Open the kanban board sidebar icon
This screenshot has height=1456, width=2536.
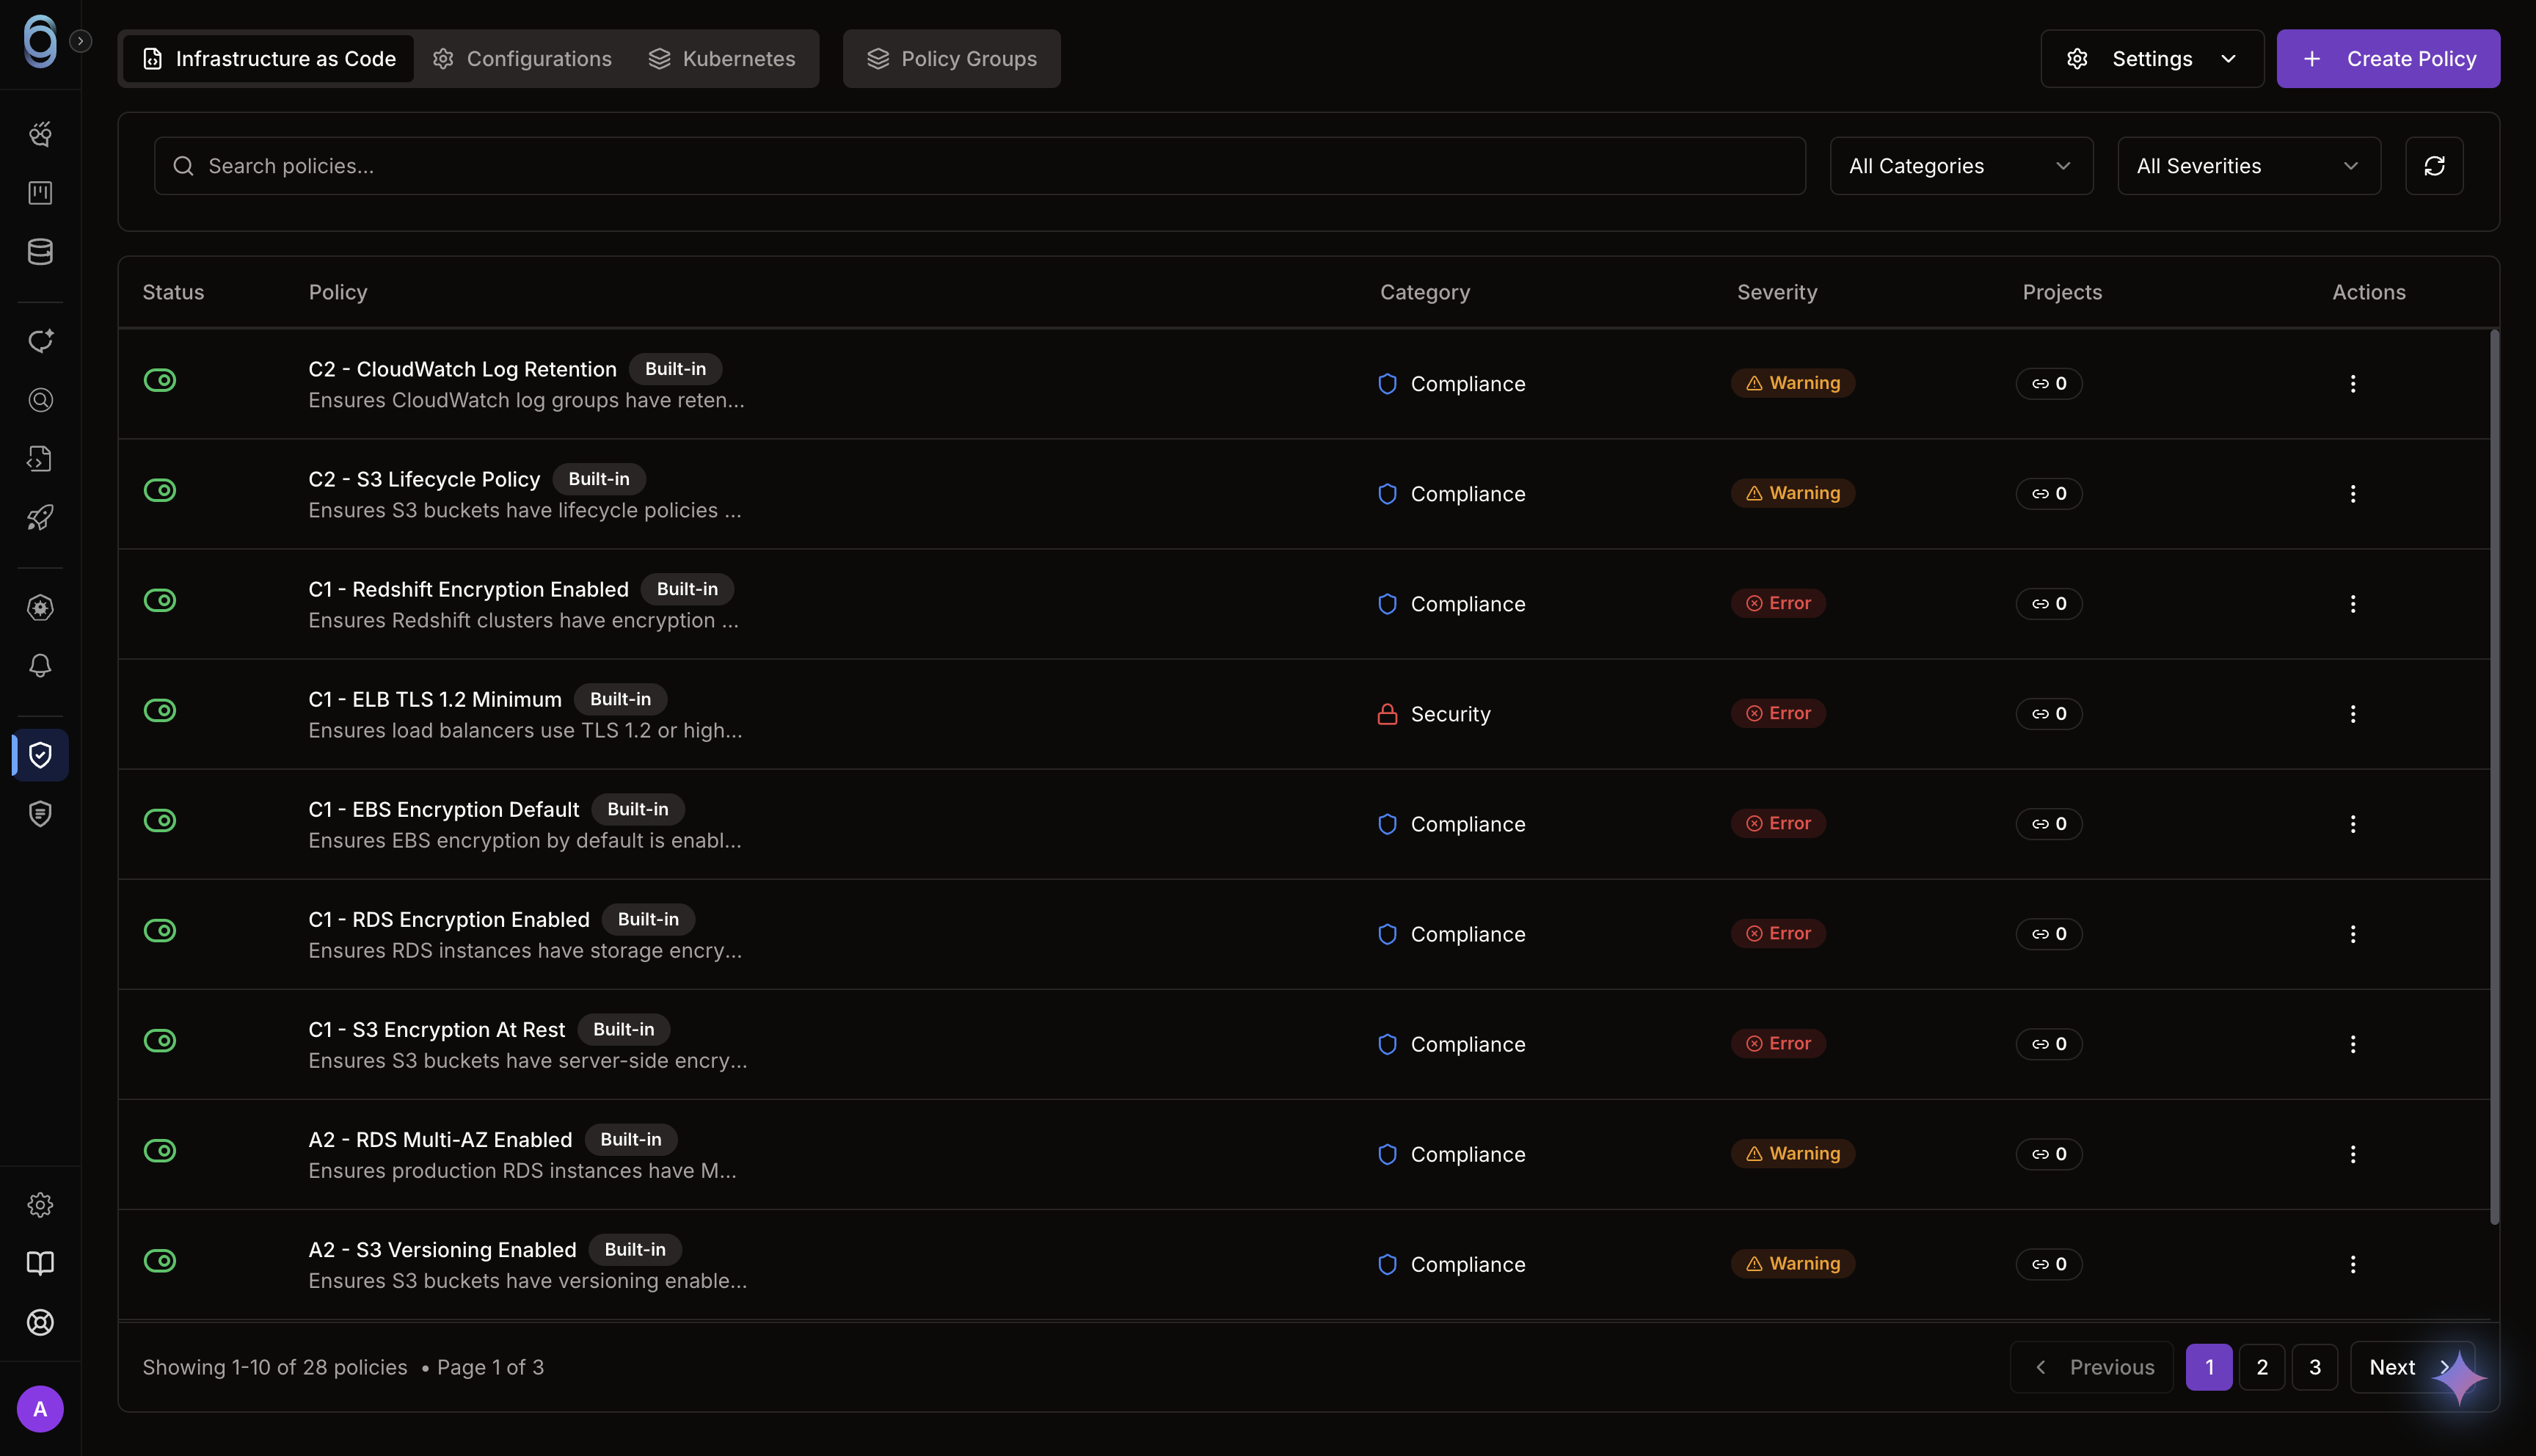click(40, 193)
